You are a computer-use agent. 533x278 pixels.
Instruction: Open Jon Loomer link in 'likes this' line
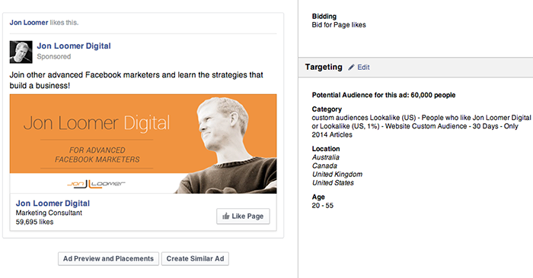(x=29, y=23)
